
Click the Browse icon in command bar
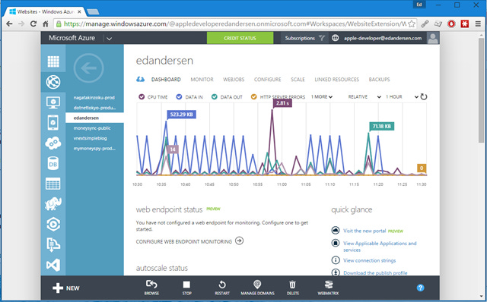pyautogui.click(x=151, y=284)
